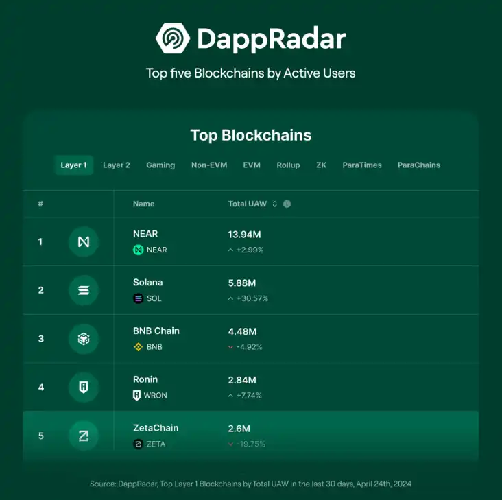Click the Name column header
502x500 pixels.
(x=143, y=204)
